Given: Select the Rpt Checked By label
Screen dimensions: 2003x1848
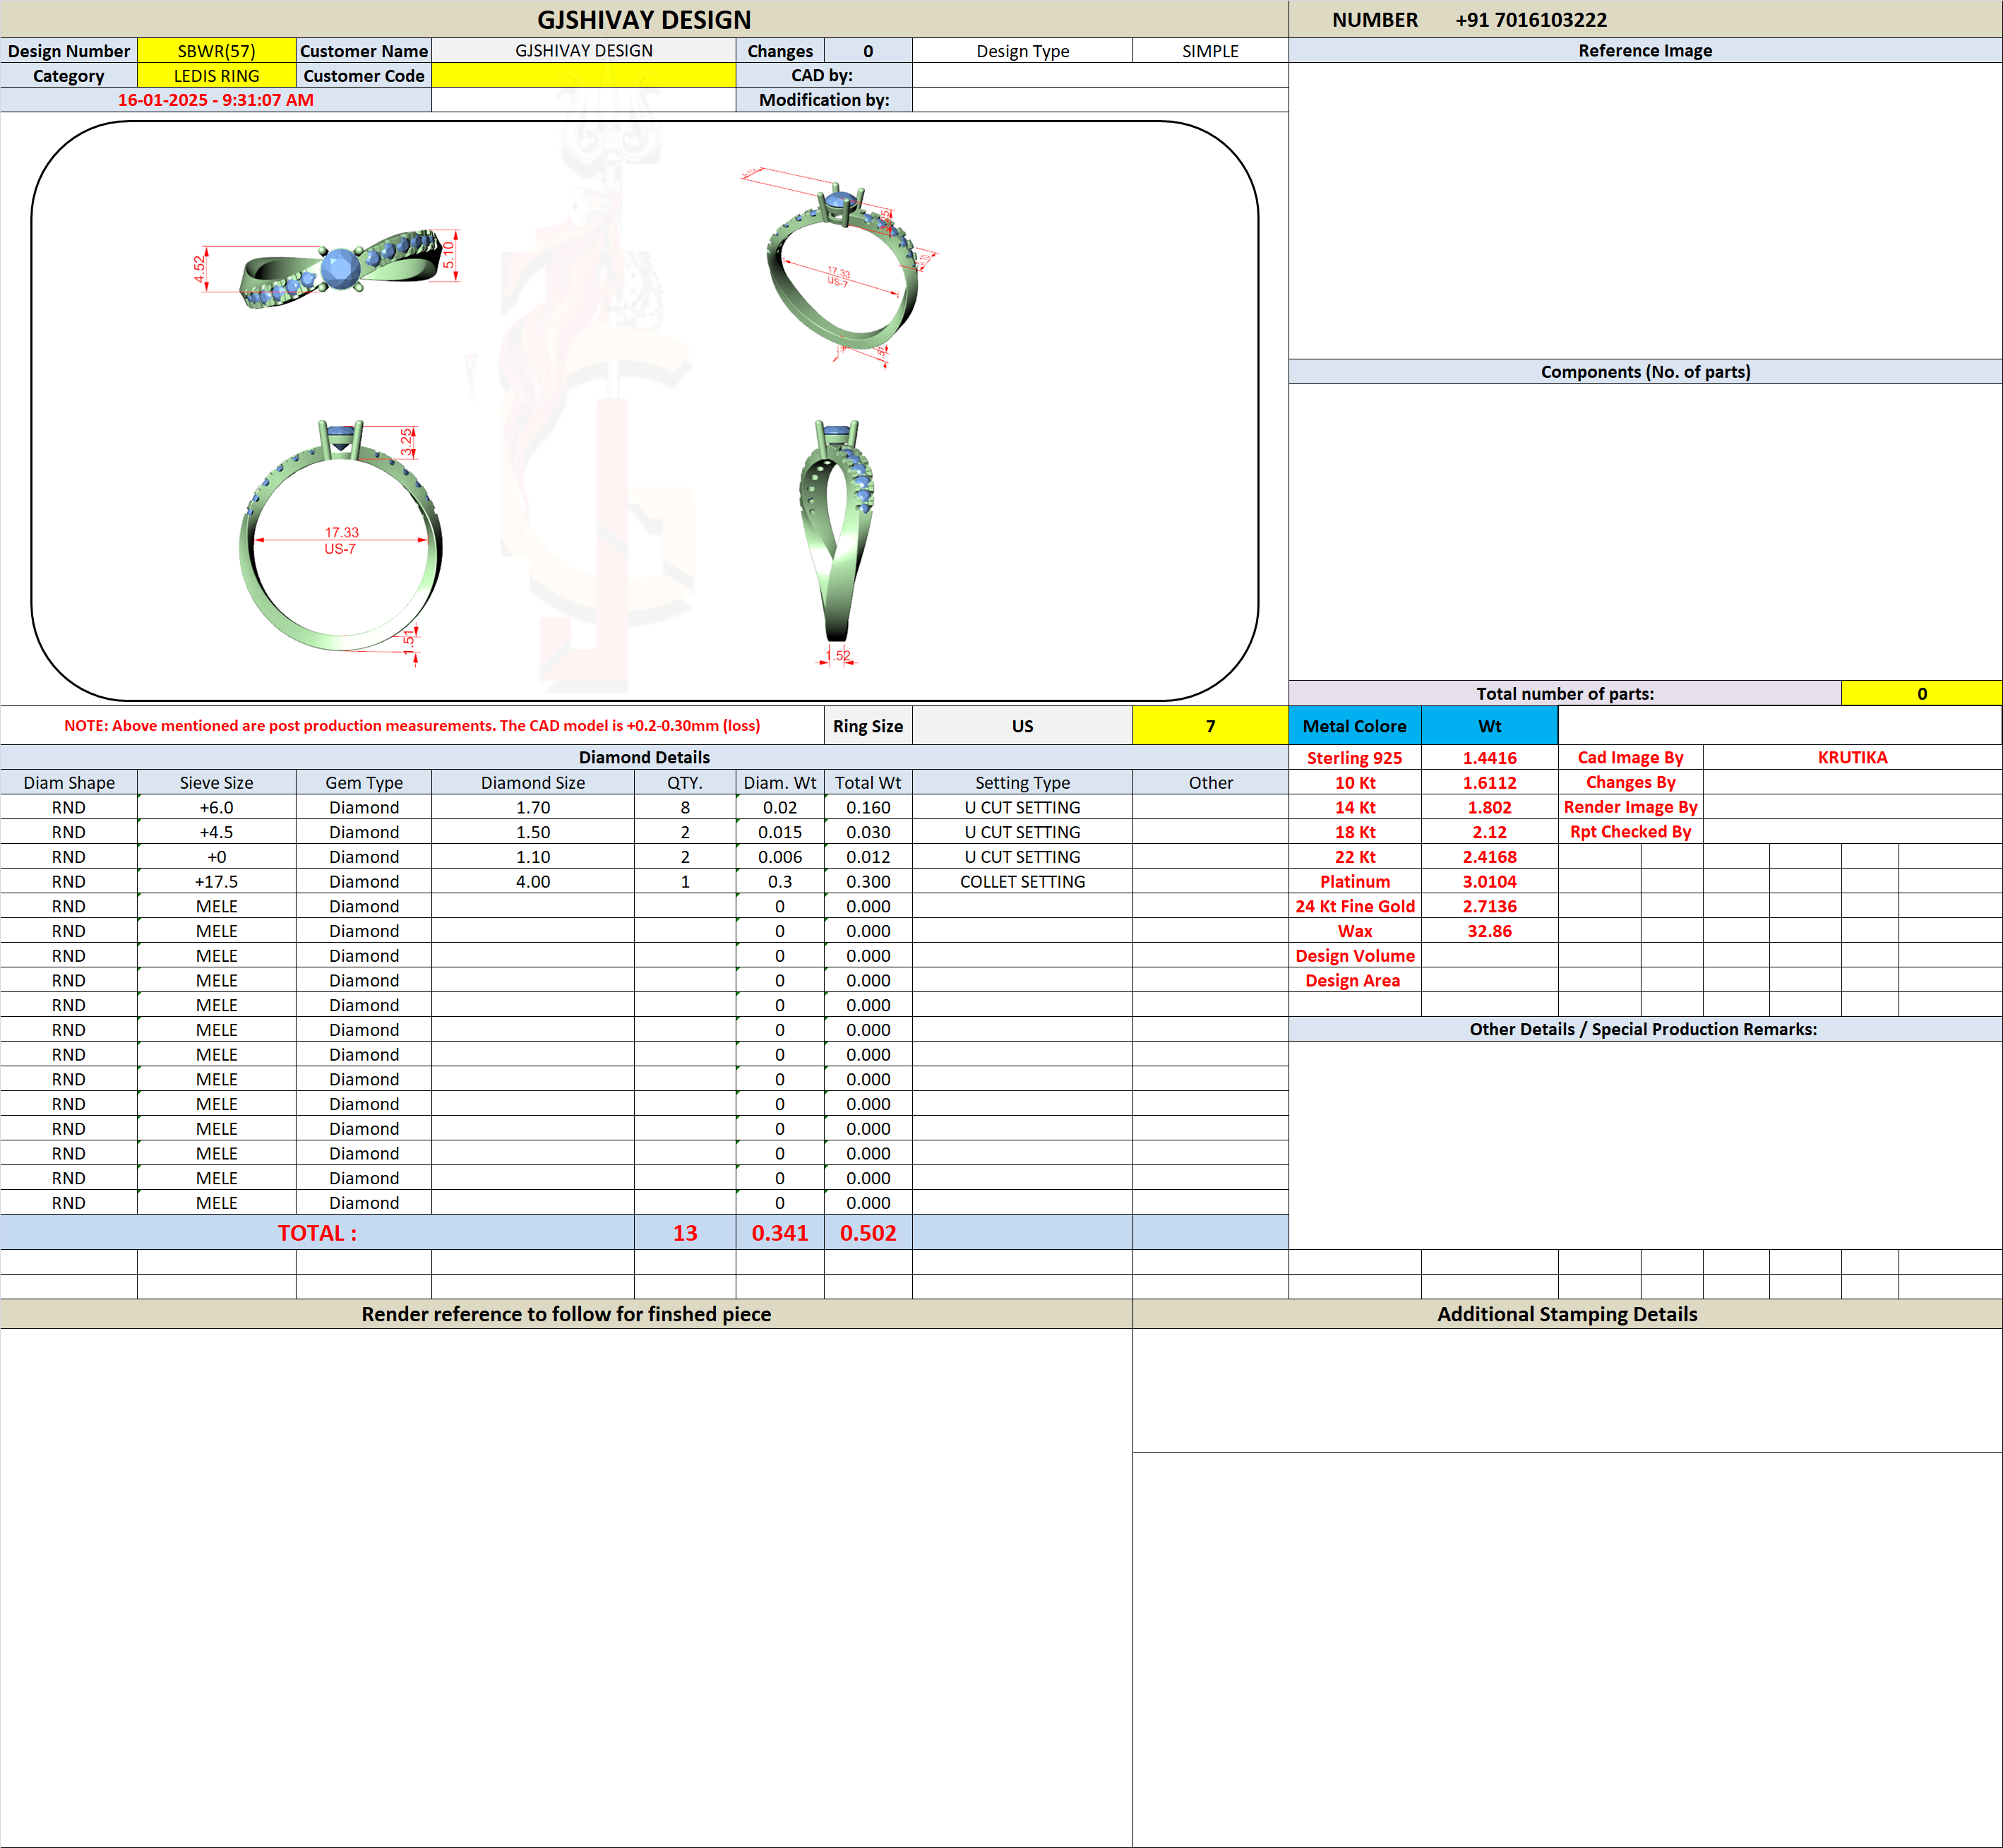Looking at the screenshot, I should 1630,832.
